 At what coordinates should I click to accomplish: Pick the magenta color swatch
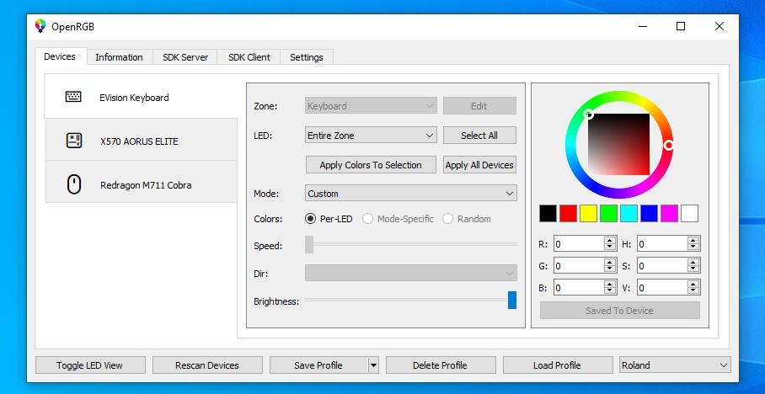[669, 214]
